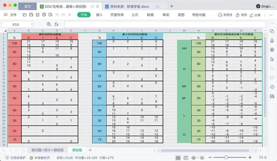Screen dimensions: 277x161
Task: Click the green HH cell in column M
Action: click(x=184, y=48)
